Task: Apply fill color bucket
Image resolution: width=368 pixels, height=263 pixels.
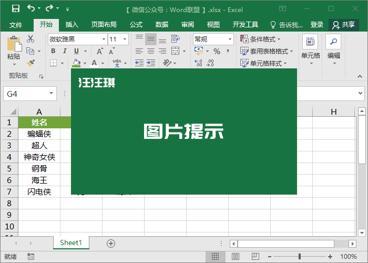Action: [x=76, y=63]
